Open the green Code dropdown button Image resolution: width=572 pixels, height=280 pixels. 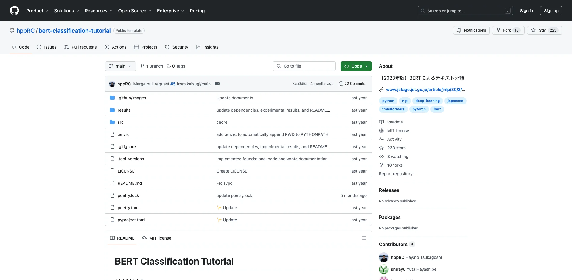point(356,66)
